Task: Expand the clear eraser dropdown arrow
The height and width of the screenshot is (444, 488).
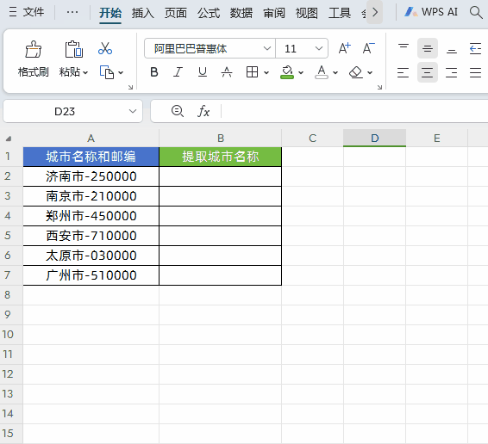Action: coord(370,72)
